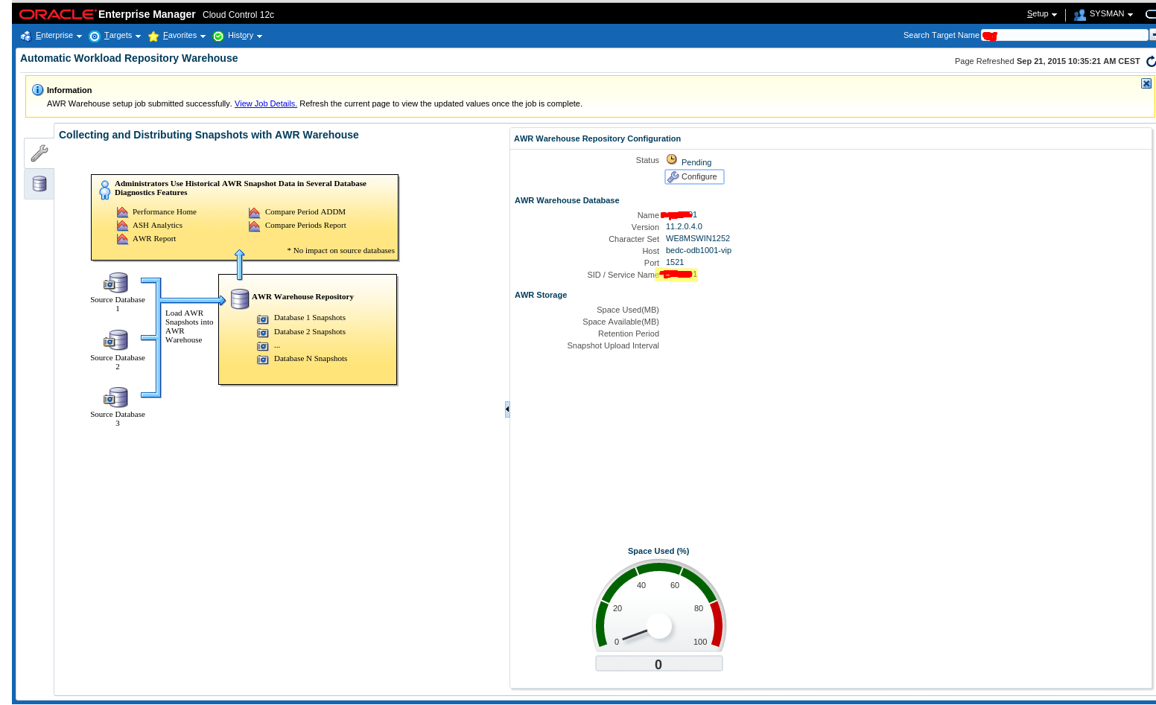Click the AWR Warehouse Repository cylinder icon
This screenshot has height=705, width=1156.
click(x=240, y=299)
